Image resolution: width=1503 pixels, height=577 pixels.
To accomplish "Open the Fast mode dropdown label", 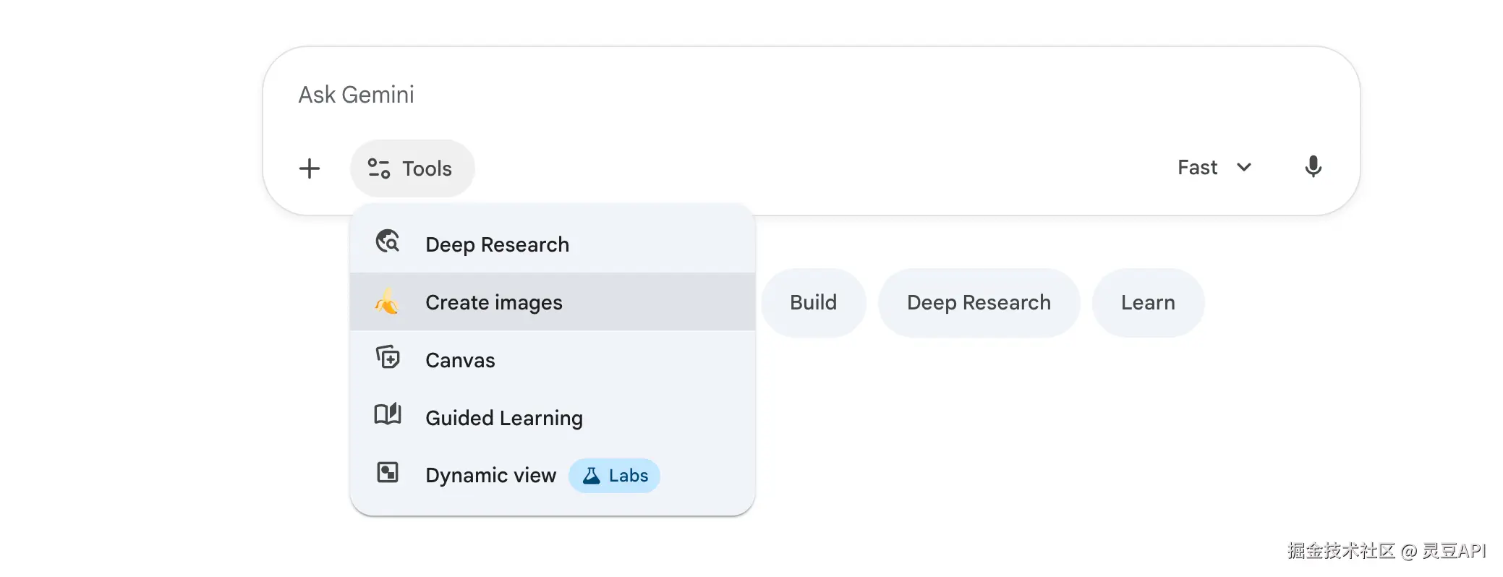I will (1197, 168).
